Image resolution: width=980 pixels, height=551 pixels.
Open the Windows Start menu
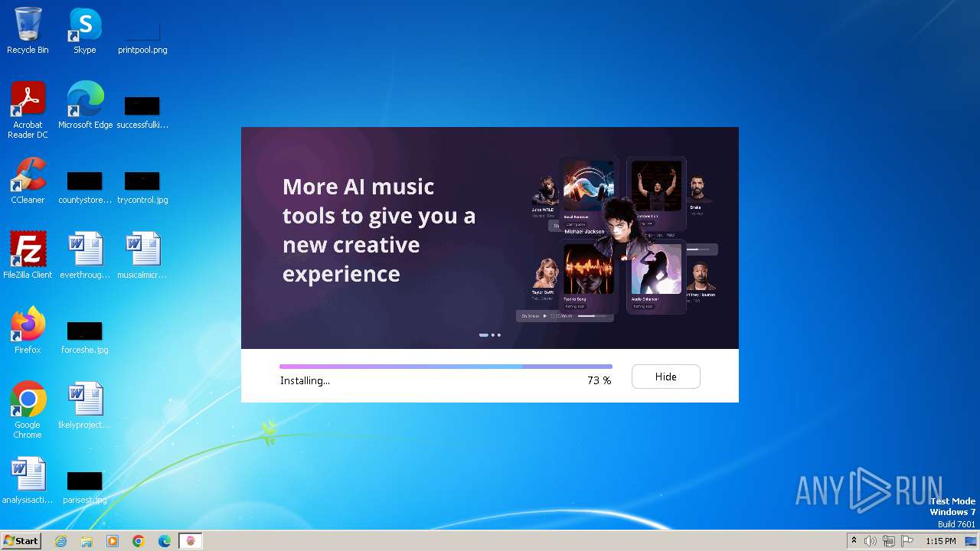pos(21,540)
